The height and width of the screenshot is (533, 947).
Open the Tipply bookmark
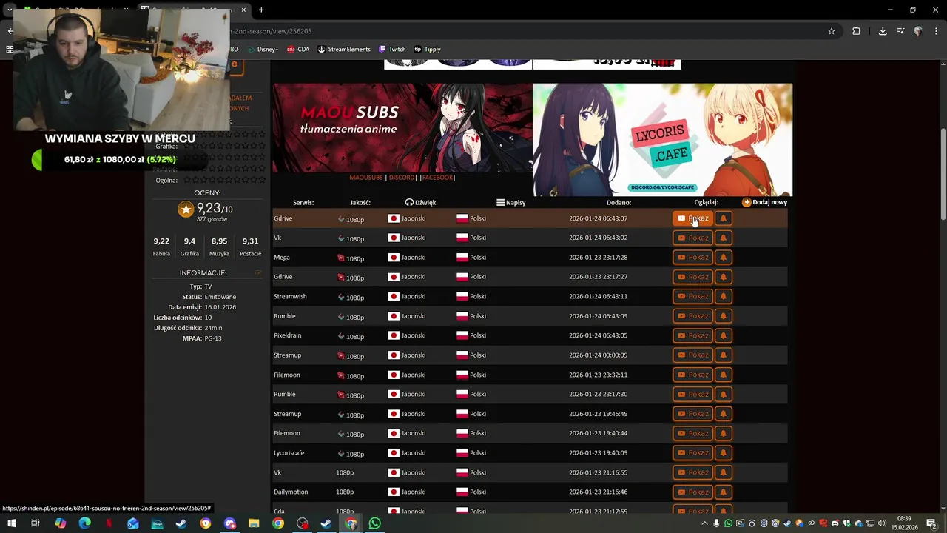(428, 50)
